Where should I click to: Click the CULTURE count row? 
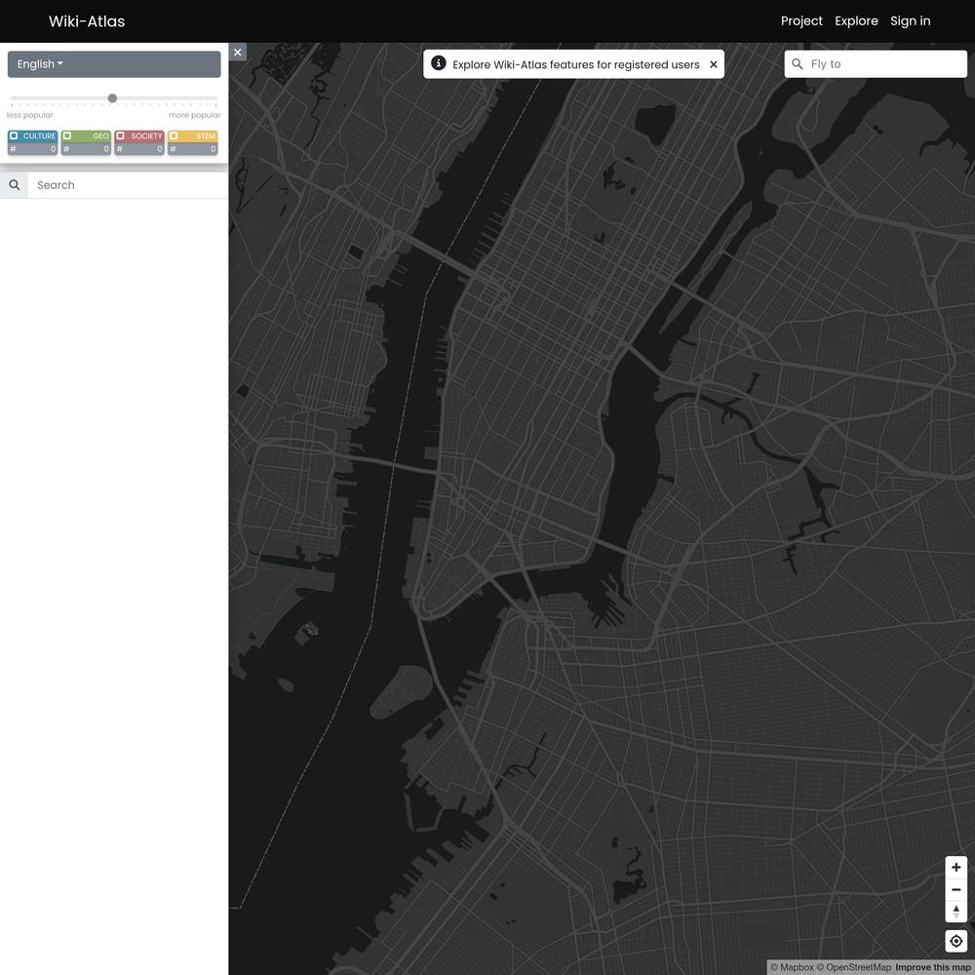click(32, 149)
